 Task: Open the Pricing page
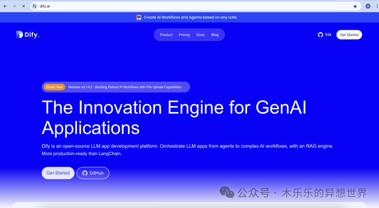click(x=184, y=35)
